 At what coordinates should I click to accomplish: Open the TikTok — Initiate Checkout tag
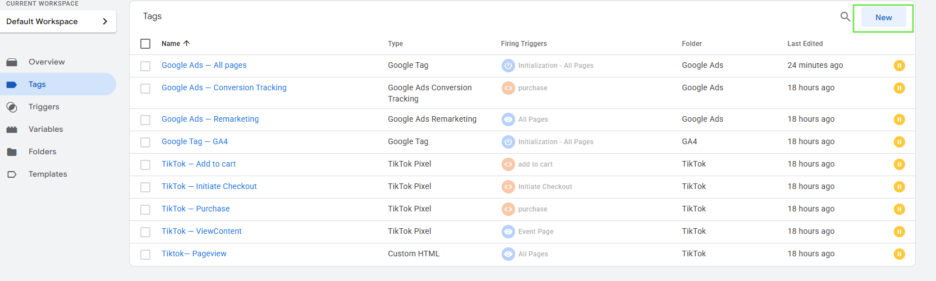(x=209, y=186)
